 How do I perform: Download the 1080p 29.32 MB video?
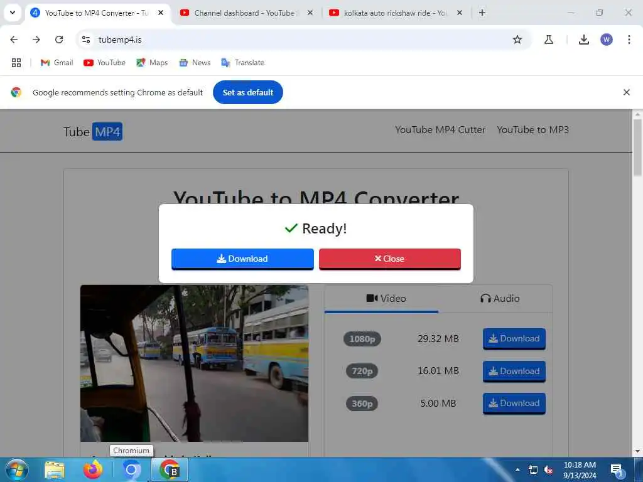pos(514,338)
